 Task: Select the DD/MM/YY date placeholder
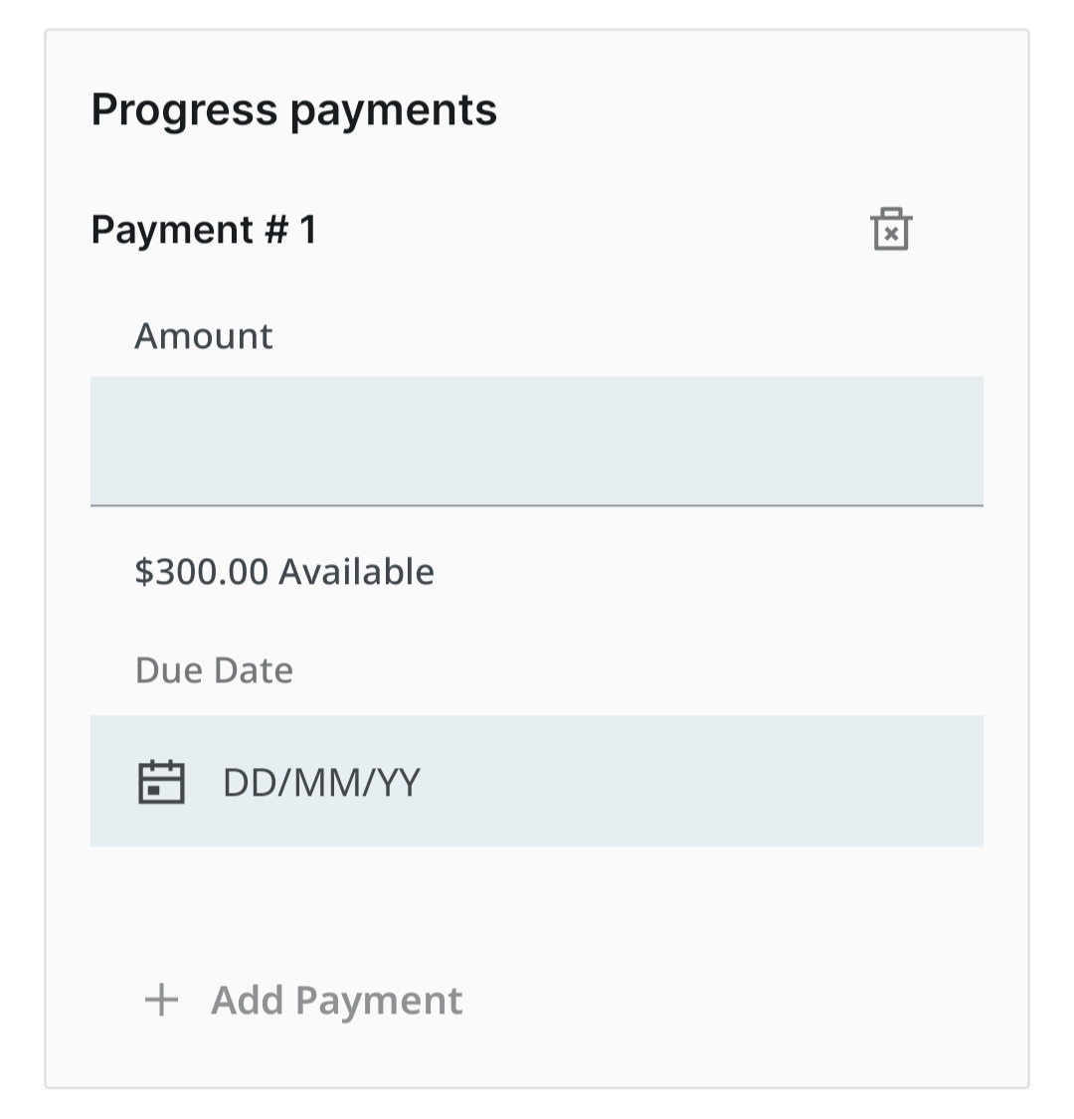(321, 783)
